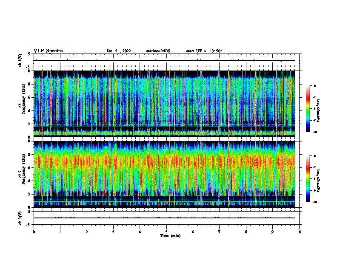Click the ch.1 spectrogram color scale bar
The image size is (337, 260).
point(308,109)
